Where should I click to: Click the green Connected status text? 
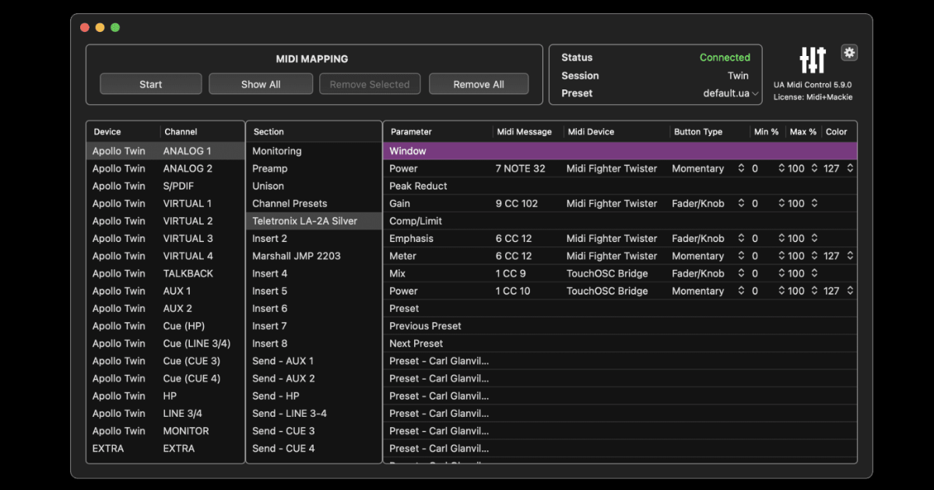(725, 58)
